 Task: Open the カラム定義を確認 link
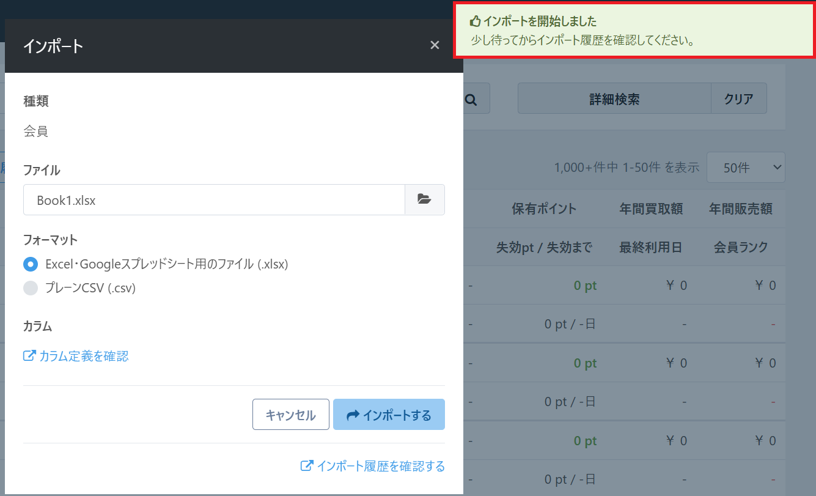76,356
